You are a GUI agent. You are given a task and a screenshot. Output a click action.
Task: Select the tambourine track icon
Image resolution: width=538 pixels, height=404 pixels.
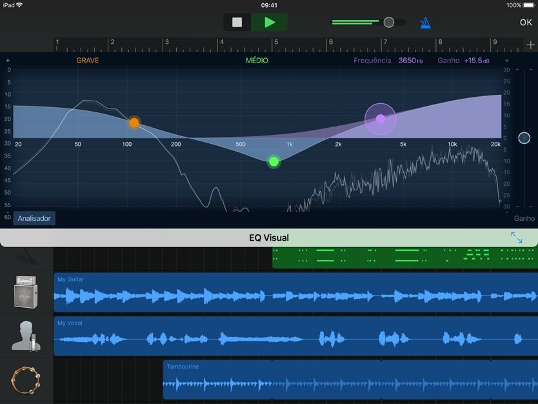click(x=26, y=380)
